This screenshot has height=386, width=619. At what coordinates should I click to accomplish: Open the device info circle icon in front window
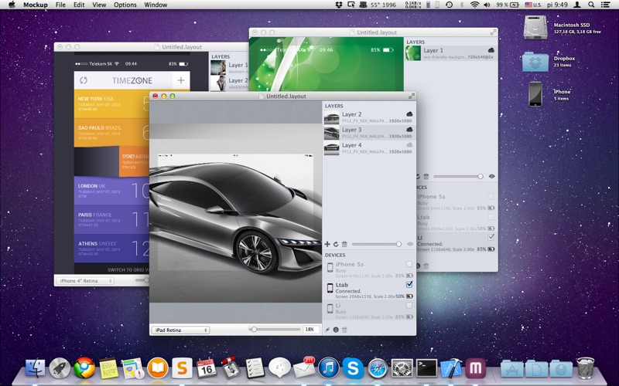(336, 330)
